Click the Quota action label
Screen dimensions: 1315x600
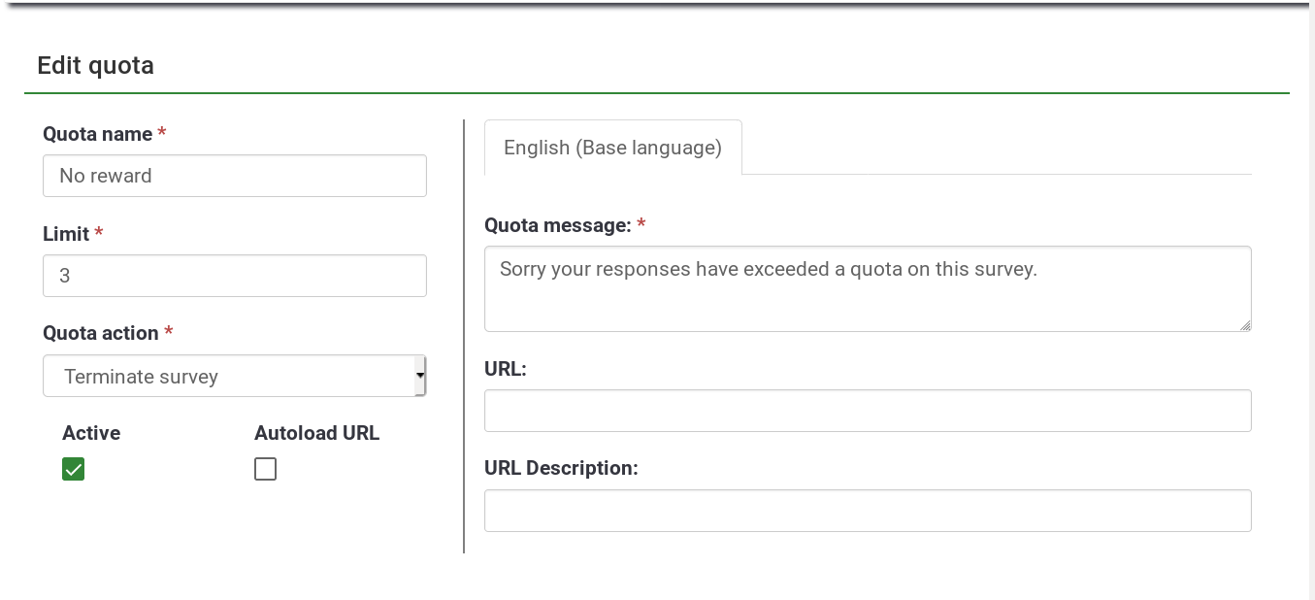point(100,333)
